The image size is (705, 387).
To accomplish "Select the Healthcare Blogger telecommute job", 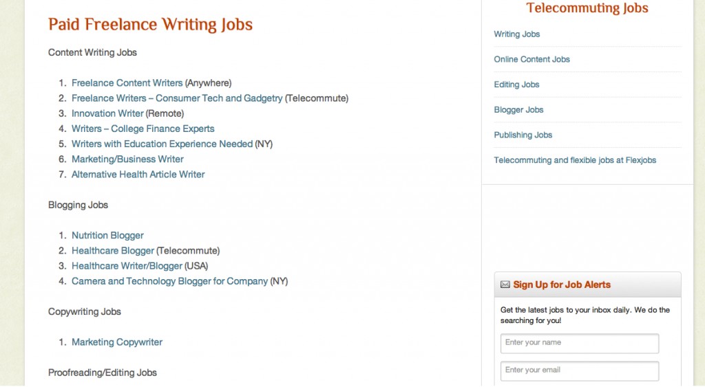I will [x=113, y=251].
